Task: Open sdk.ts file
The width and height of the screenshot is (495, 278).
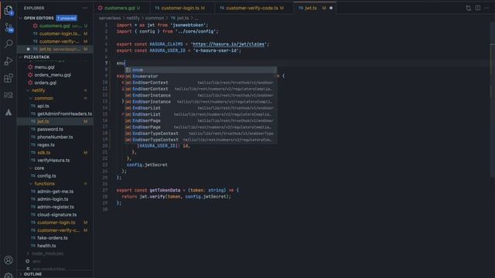Action: pos(55,153)
